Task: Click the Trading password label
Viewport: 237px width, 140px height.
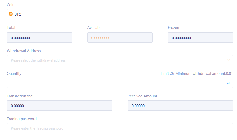Action: click(22, 119)
